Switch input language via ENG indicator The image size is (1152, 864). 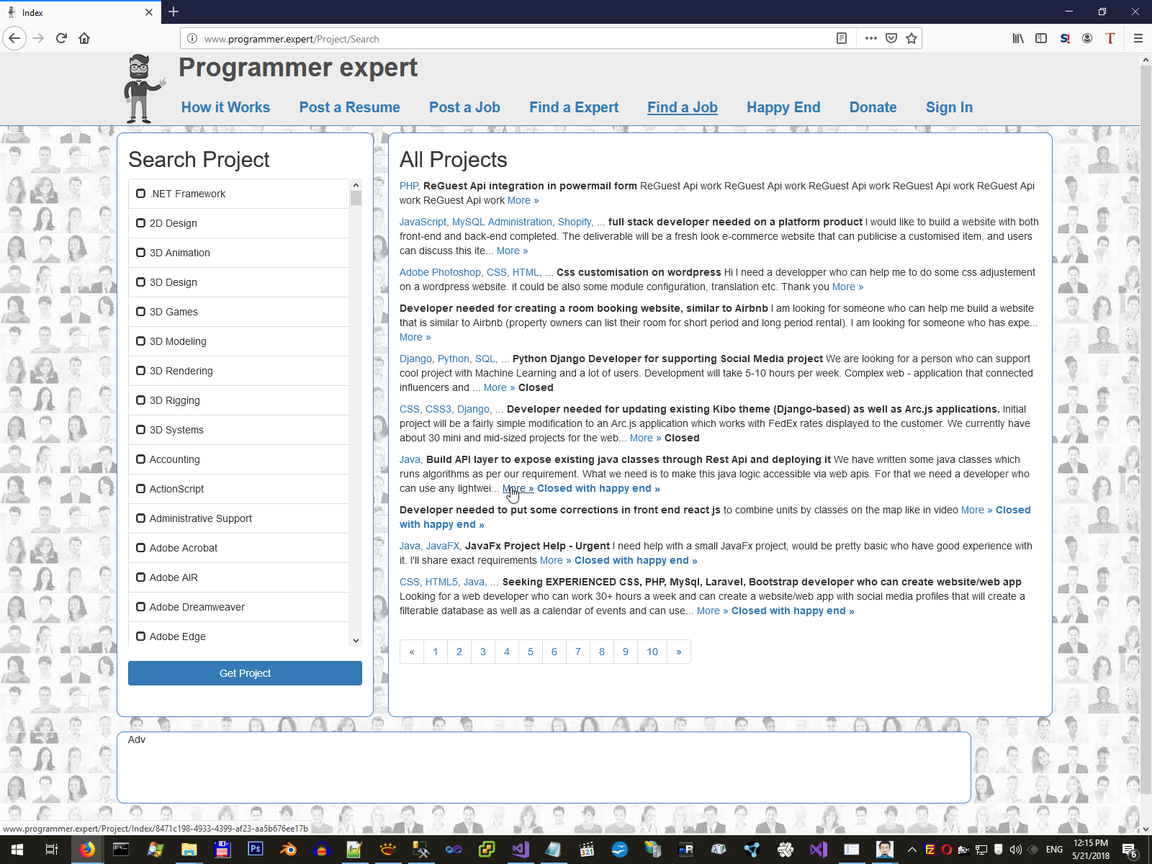point(1054,850)
